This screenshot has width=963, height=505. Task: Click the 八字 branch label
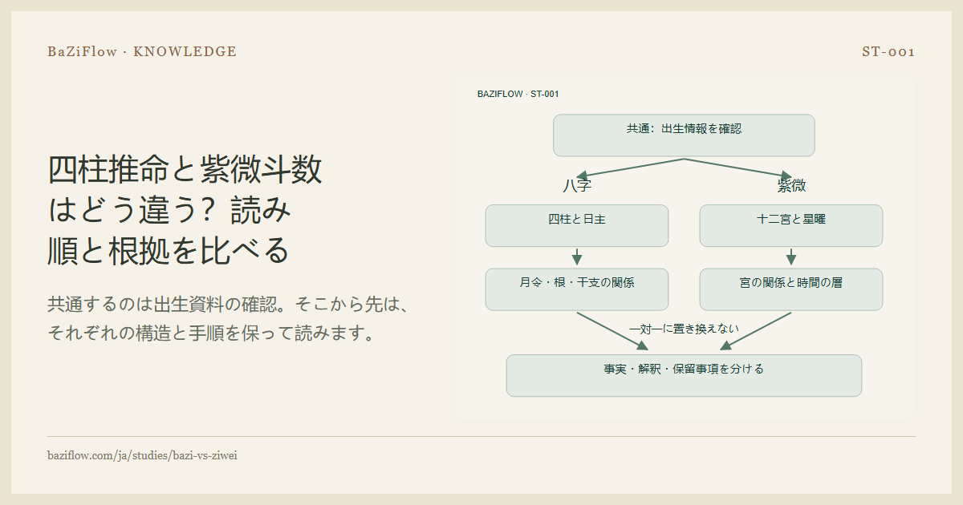tap(577, 186)
